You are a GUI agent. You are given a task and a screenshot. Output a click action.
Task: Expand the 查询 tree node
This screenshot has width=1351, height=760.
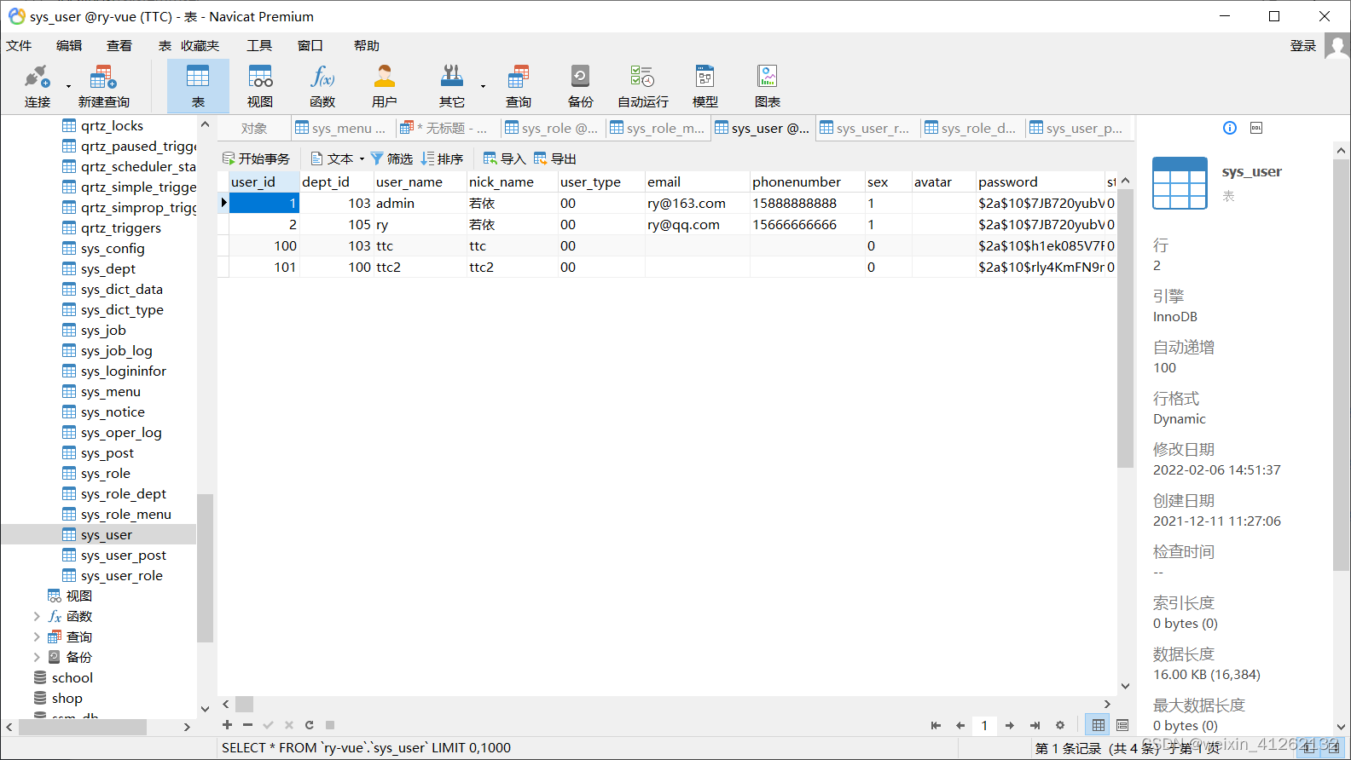[x=37, y=636]
